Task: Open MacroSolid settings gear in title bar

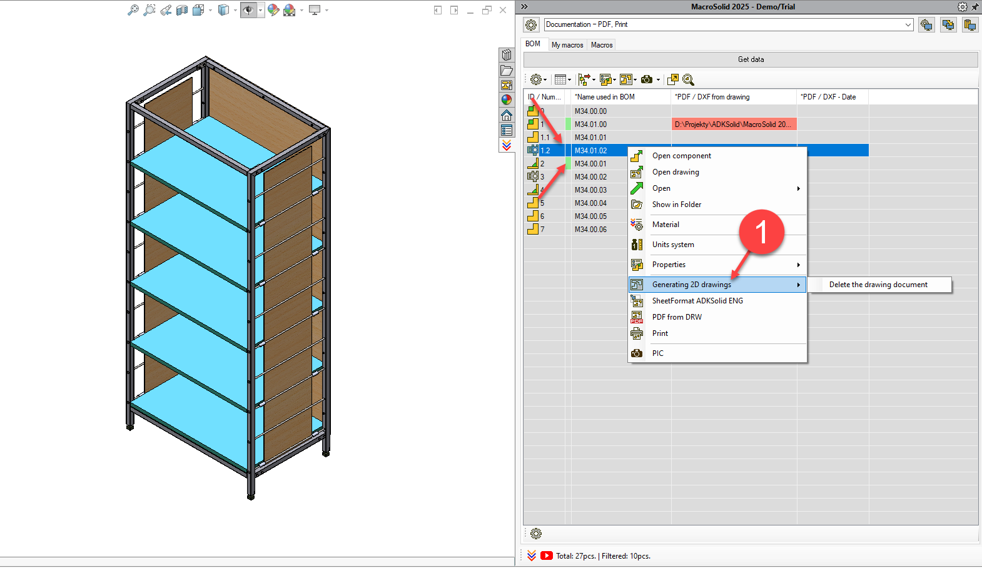Action: click(x=963, y=7)
